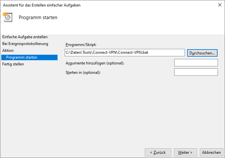This screenshot has height=158, width=225.
Task: Click the Programm/Skript label
Action: tap(81, 45)
